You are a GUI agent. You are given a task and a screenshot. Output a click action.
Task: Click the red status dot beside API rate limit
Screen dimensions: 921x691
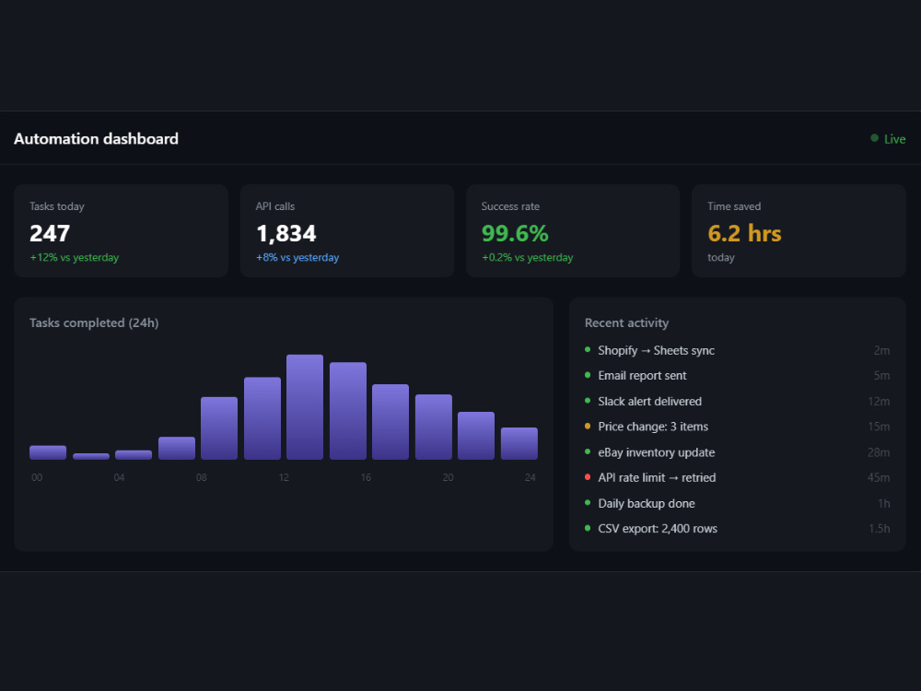click(588, 477)
